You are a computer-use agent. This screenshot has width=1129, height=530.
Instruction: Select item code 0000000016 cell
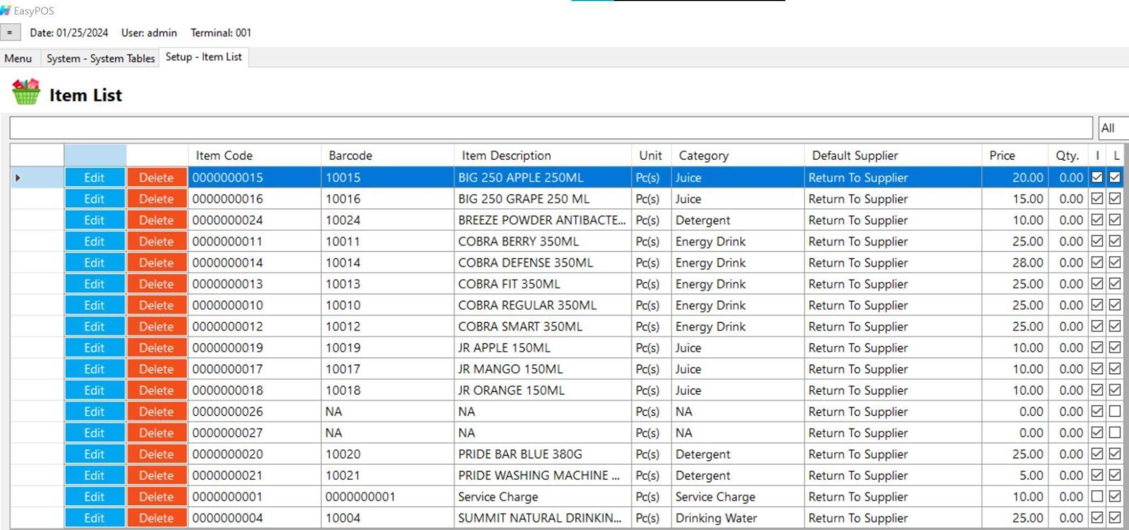click(255, 199)
